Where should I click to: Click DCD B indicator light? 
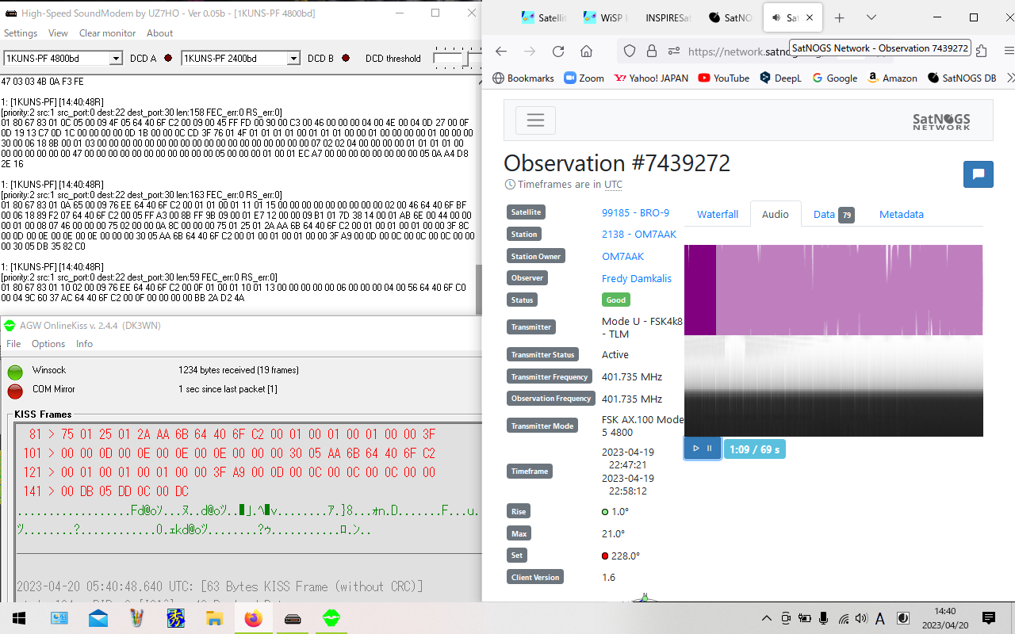[346, 58]
